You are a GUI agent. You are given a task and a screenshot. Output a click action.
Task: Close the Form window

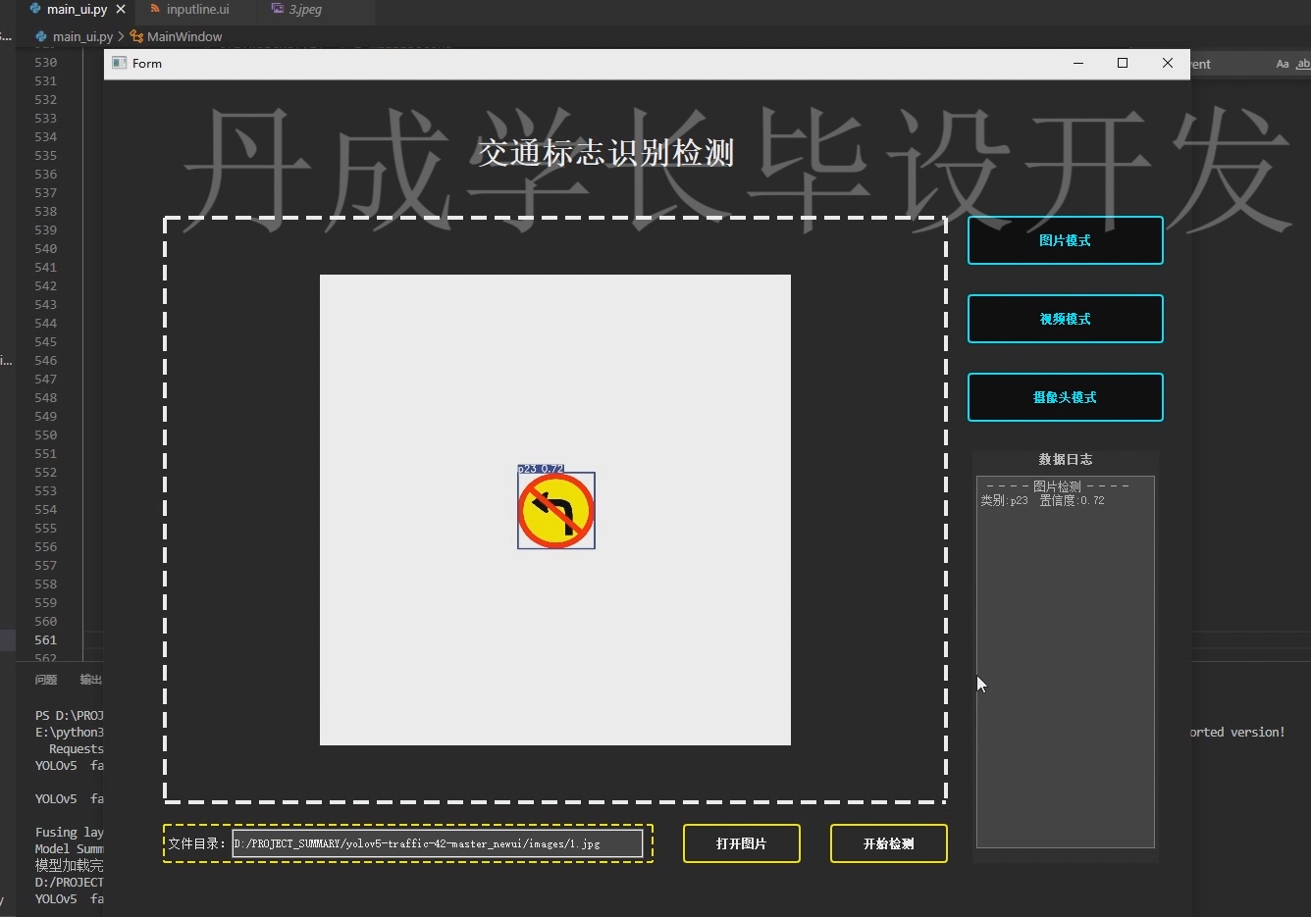1167,63
